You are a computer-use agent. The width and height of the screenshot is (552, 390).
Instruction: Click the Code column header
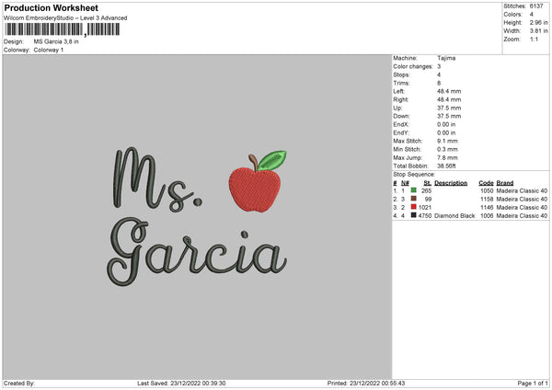tap(486, 182)
